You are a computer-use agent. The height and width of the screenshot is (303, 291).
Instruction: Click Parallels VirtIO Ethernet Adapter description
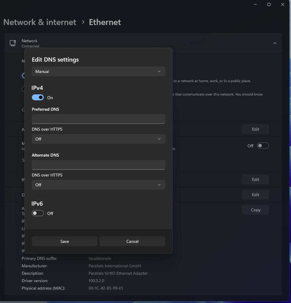pyautogui.click(x=118, y=273)
